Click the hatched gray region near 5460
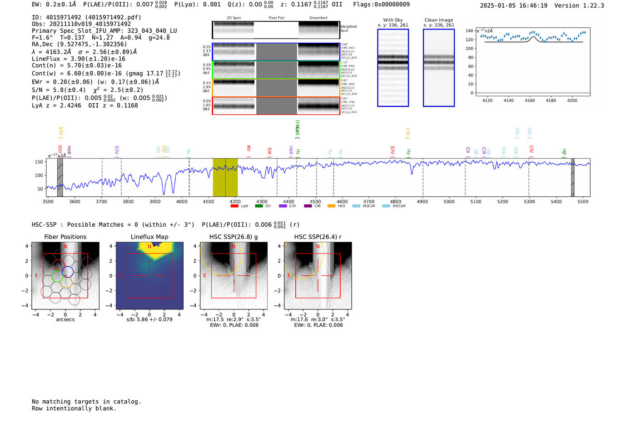 tap(572, 177)
